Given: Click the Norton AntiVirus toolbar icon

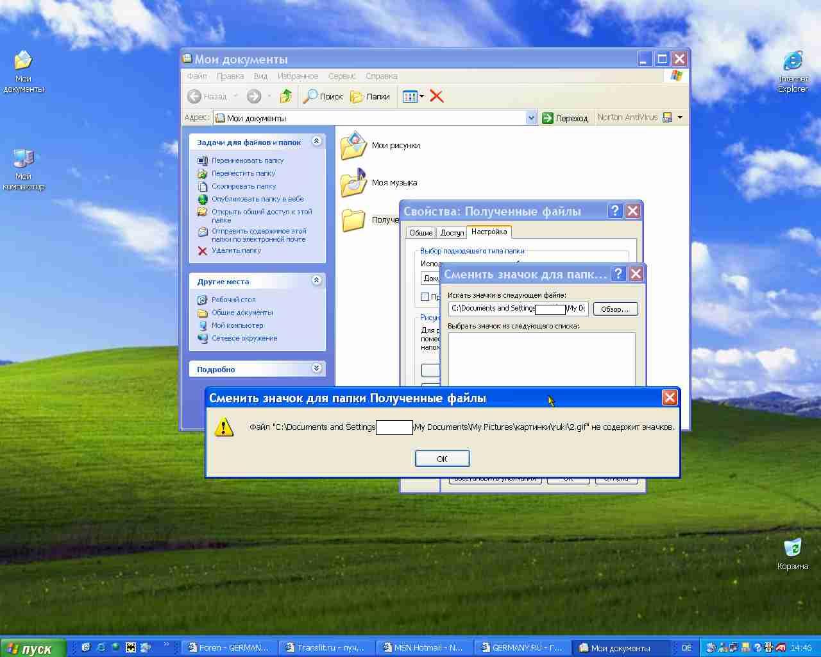Looking at the screenshot, I should tap(667, 117).
